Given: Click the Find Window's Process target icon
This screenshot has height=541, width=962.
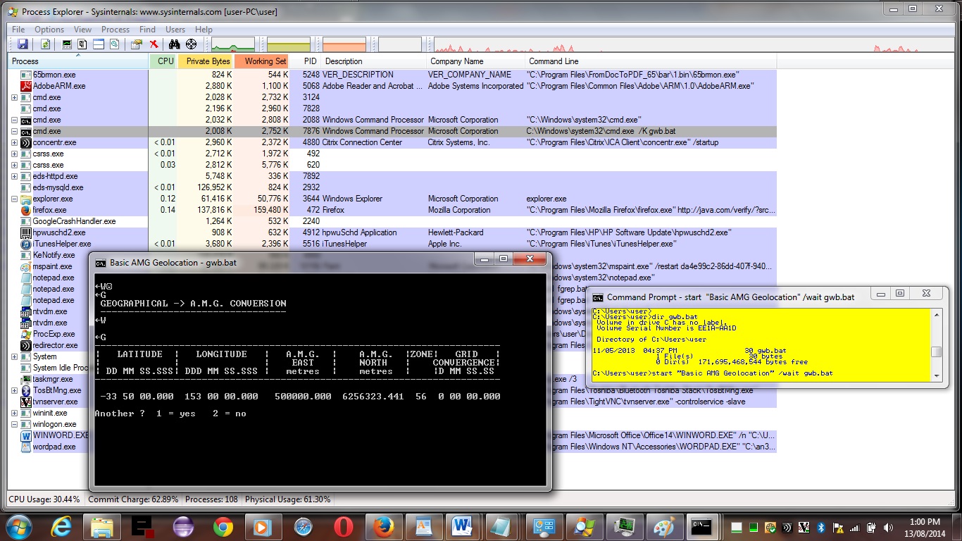Looking at the screenshot, I should (x=191, y=44).
